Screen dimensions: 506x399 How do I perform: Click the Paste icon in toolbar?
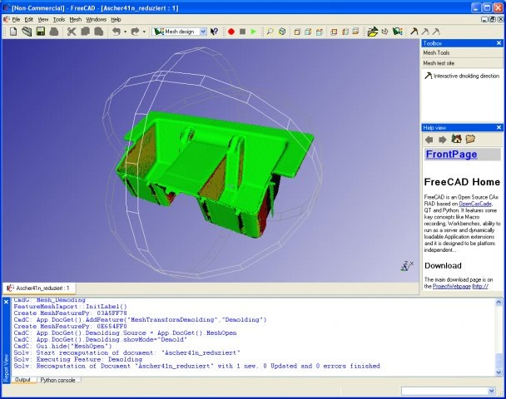[99, 32]
